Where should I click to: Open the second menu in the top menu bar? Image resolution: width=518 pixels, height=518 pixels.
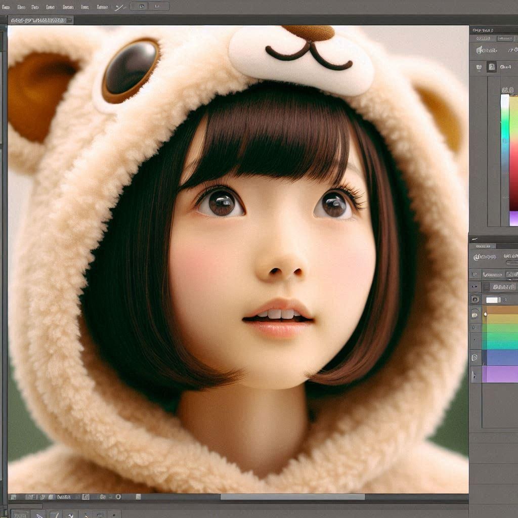(21, 7)
